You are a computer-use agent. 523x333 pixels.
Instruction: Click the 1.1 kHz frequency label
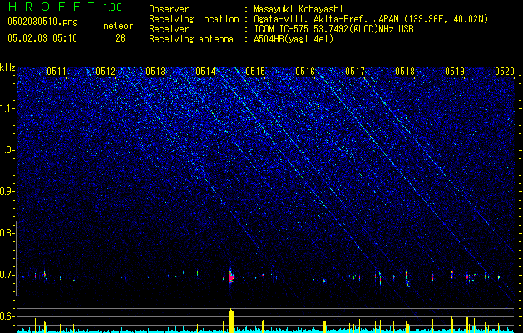[7, 108]
